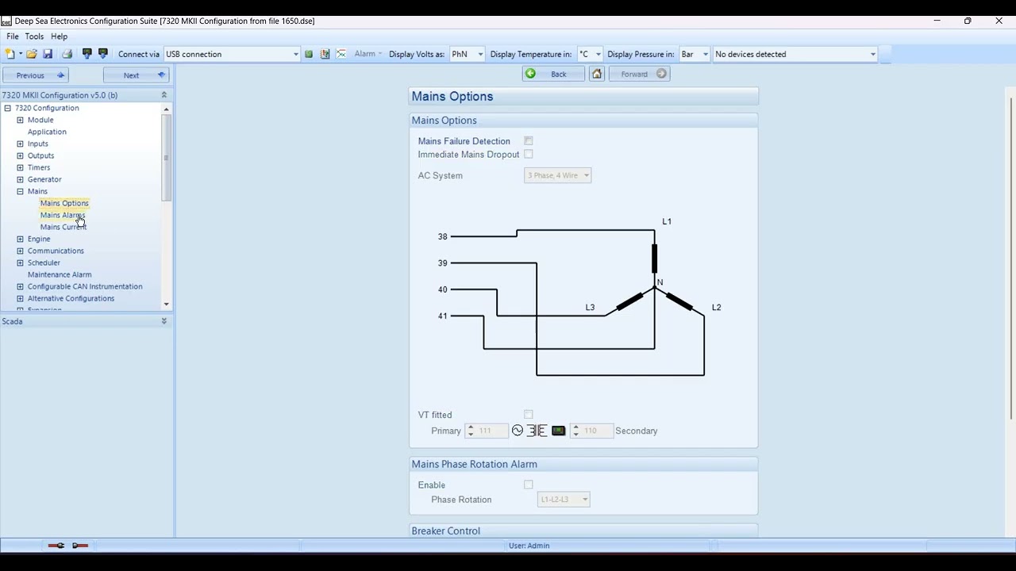Screen dimensions: 1016x571
Task: Click the Next navigation button
Action: click(x=136, y=75)
